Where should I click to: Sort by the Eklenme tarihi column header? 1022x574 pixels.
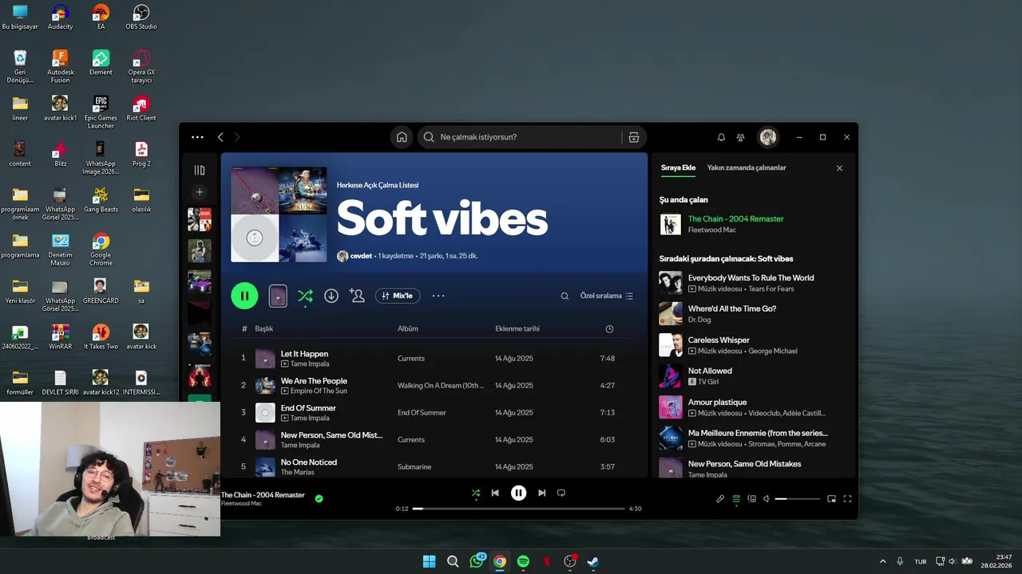(x=517, y=328)
